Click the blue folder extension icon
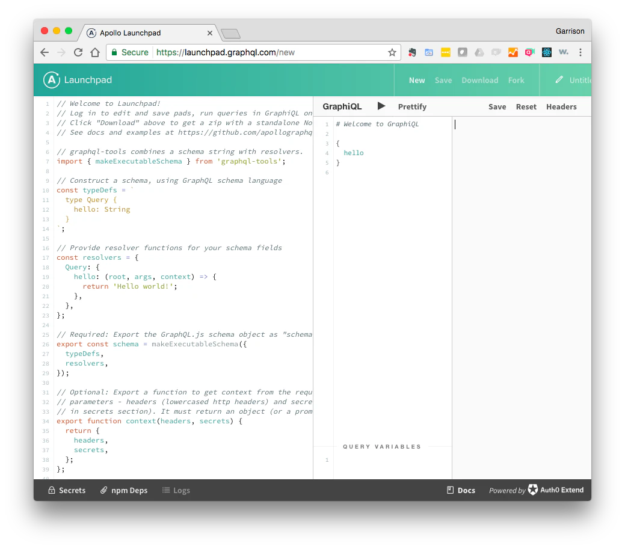The width and height of the screenshot is (625, 549). (x=429, y=52)
